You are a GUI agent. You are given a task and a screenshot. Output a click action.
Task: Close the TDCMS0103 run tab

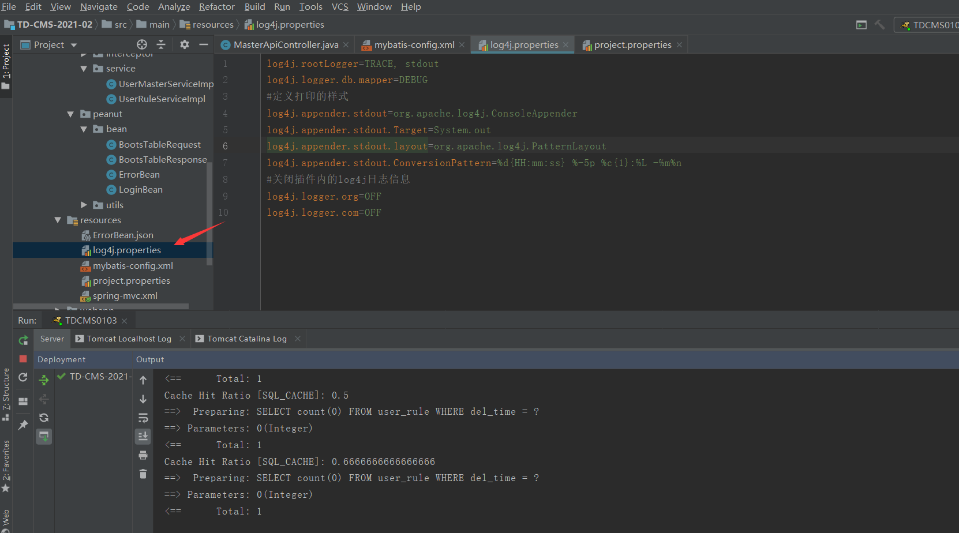pos(124,321)
